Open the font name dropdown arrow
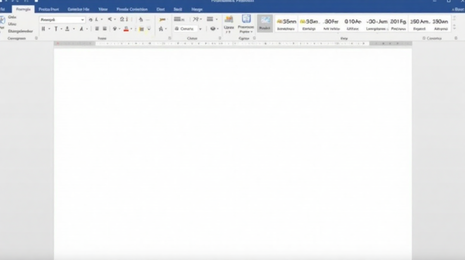This screenshot has width=465, height=260. tap(83, 20)
